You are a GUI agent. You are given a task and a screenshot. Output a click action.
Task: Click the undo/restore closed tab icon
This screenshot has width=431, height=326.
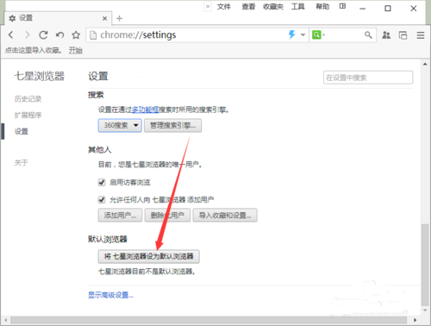click(59, 34)
